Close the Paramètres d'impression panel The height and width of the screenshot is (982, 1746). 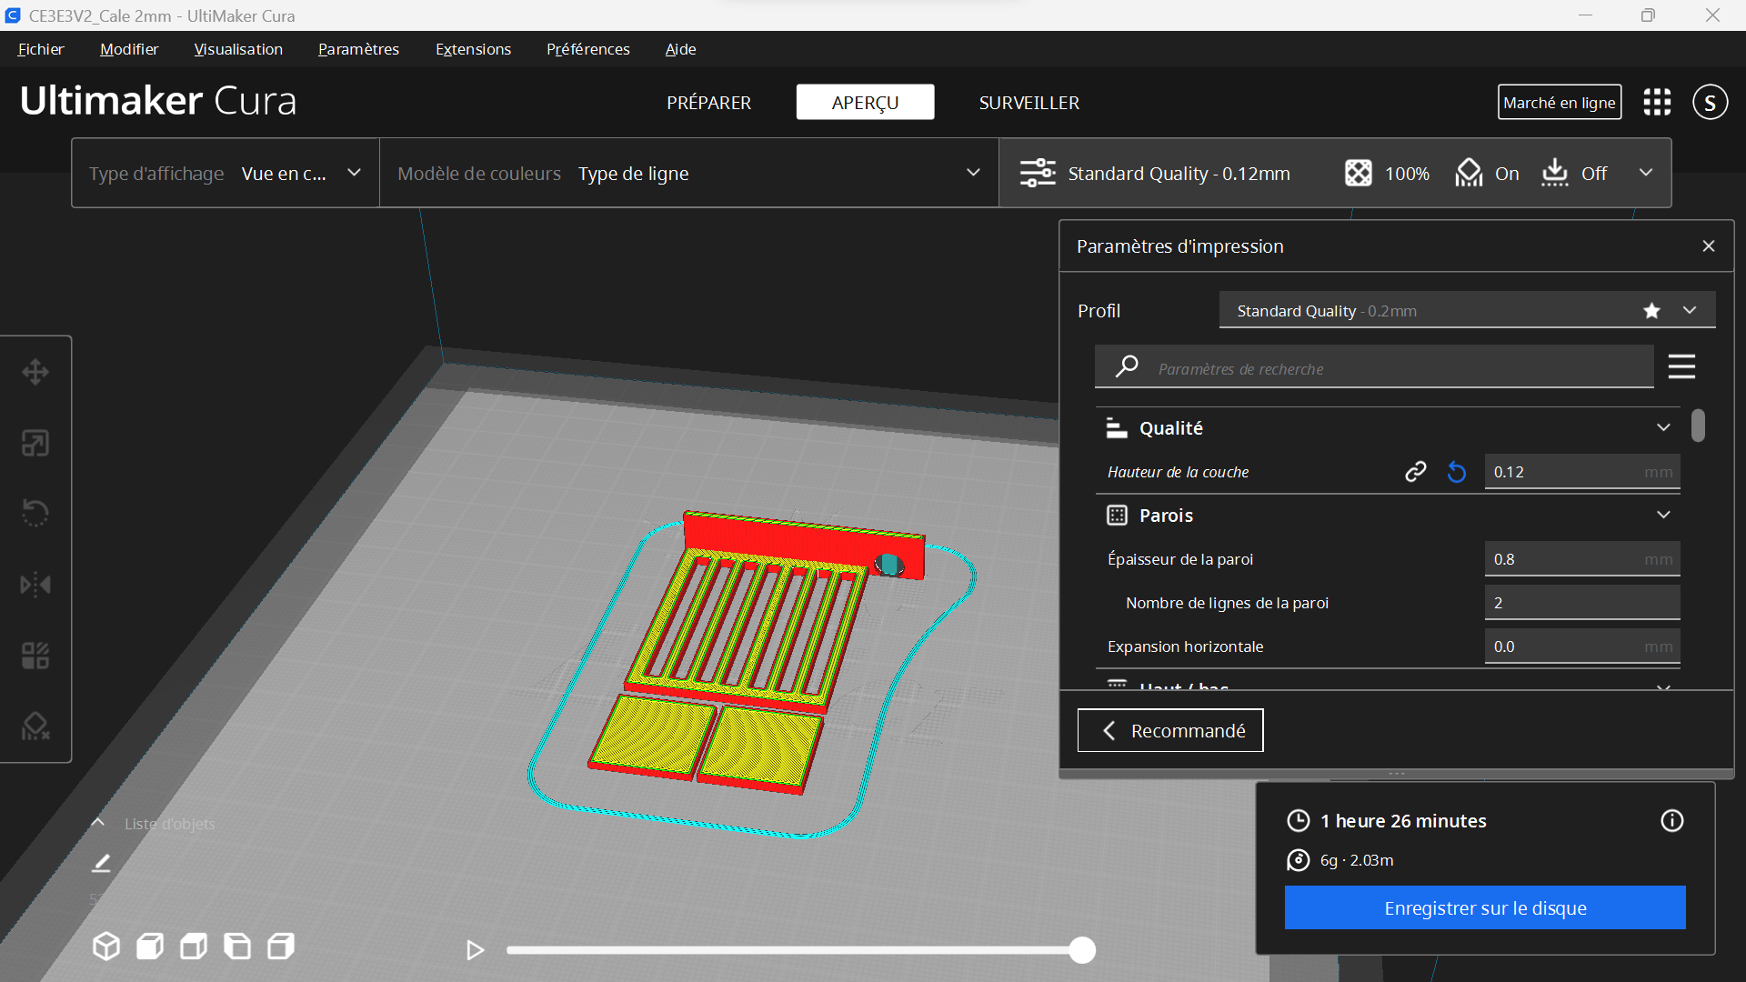pos(1708,246)
